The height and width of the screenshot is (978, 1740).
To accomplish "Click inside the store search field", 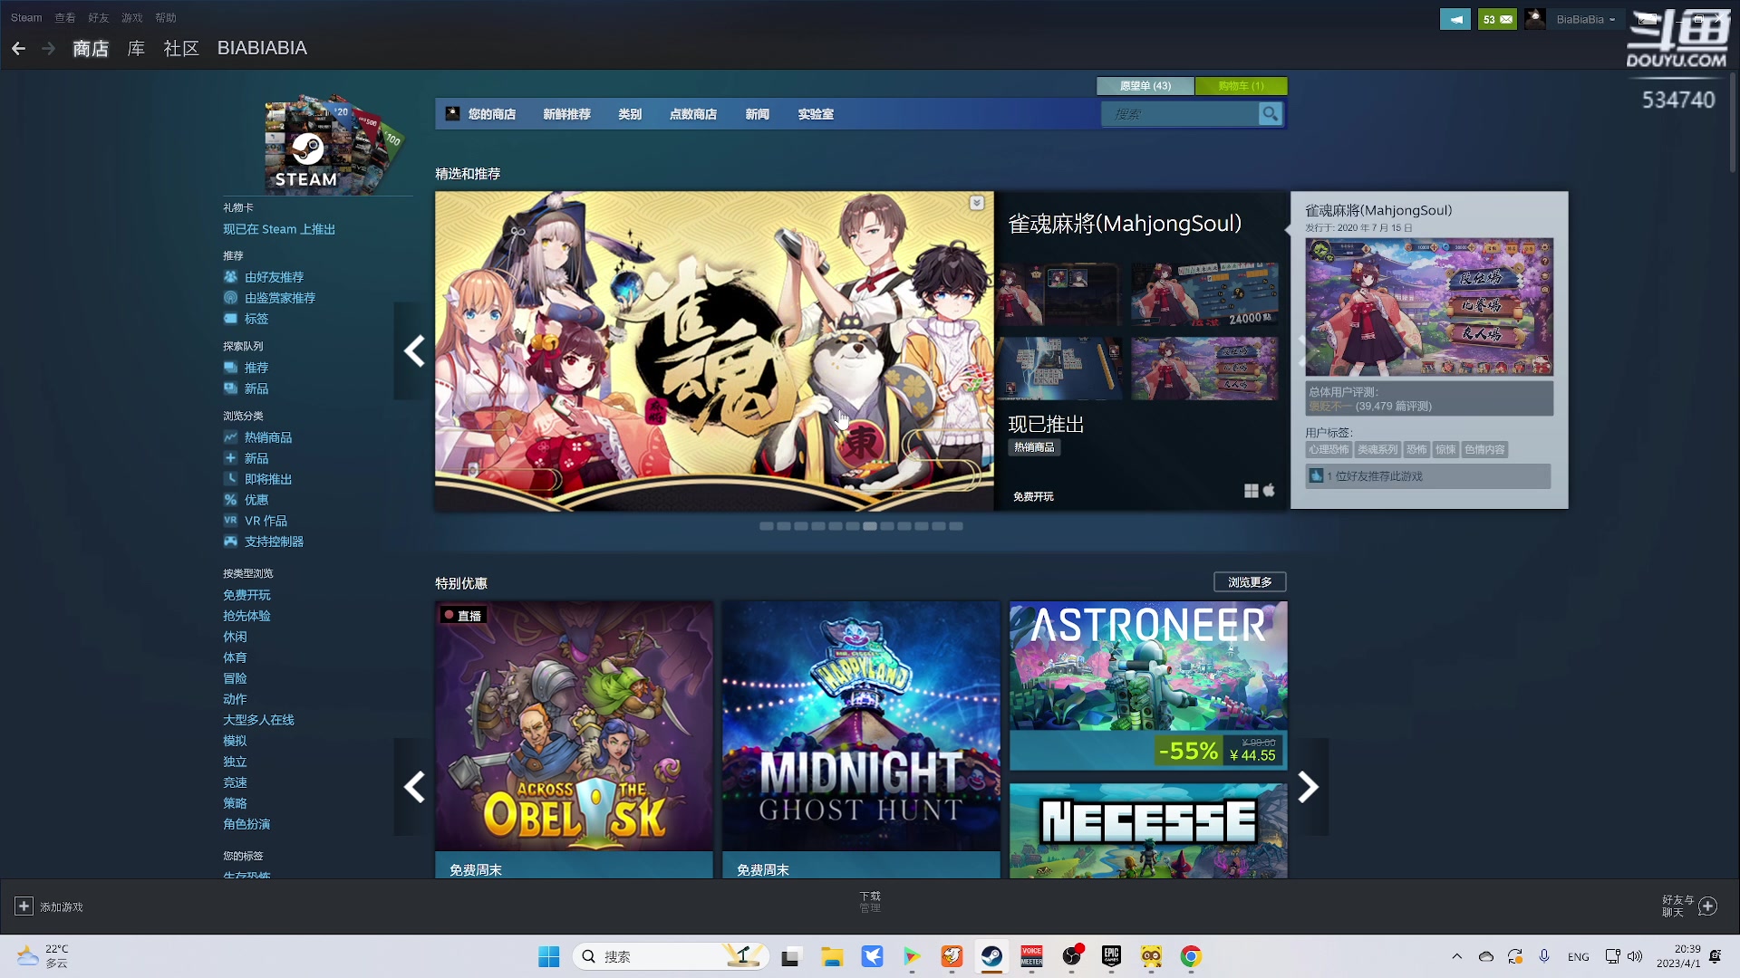I will [x=1180, y=114].
